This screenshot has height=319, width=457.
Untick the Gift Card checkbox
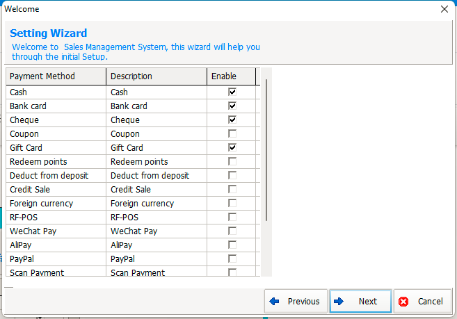pyautogui.click(x=232, y=148)
